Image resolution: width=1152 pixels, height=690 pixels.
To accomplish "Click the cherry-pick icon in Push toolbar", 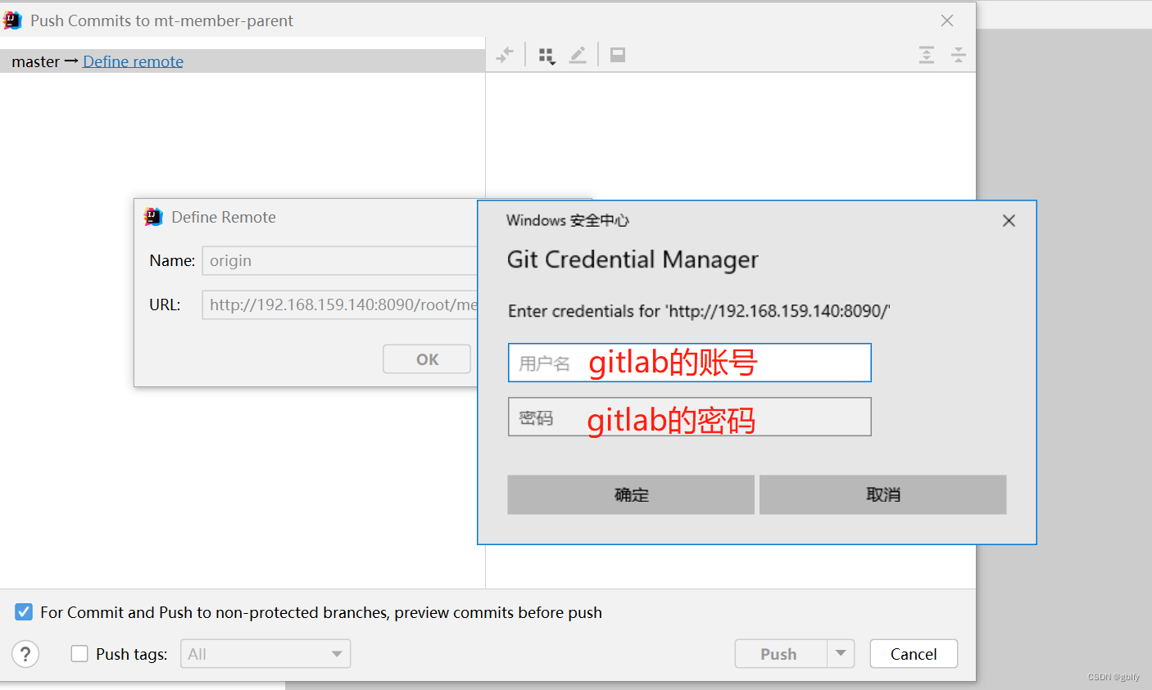I will 505,55.
